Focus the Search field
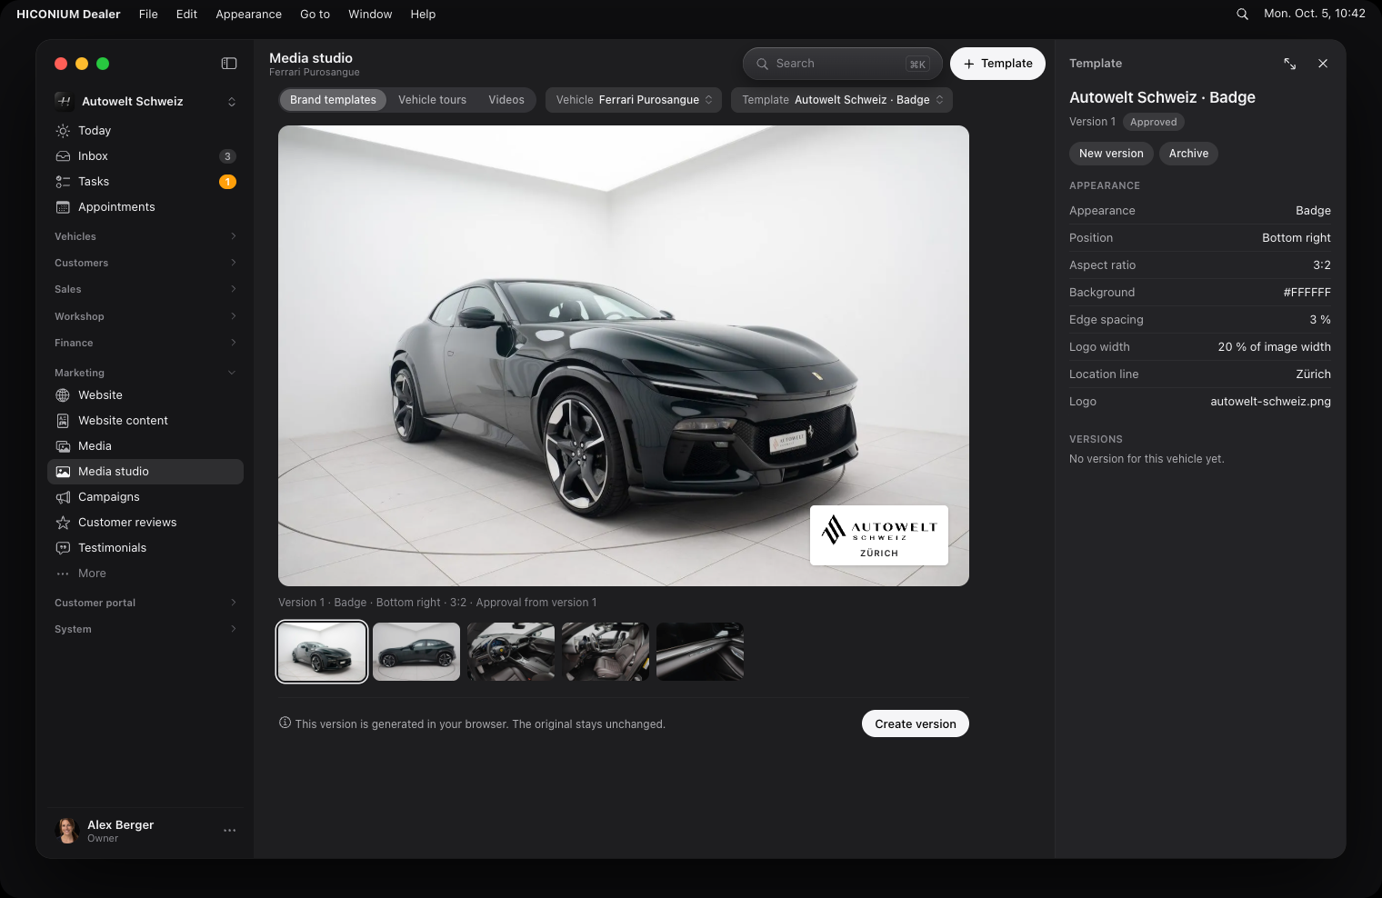 coord(843,64)
